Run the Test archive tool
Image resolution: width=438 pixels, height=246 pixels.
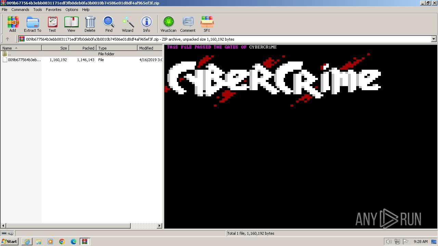point(52,24)
